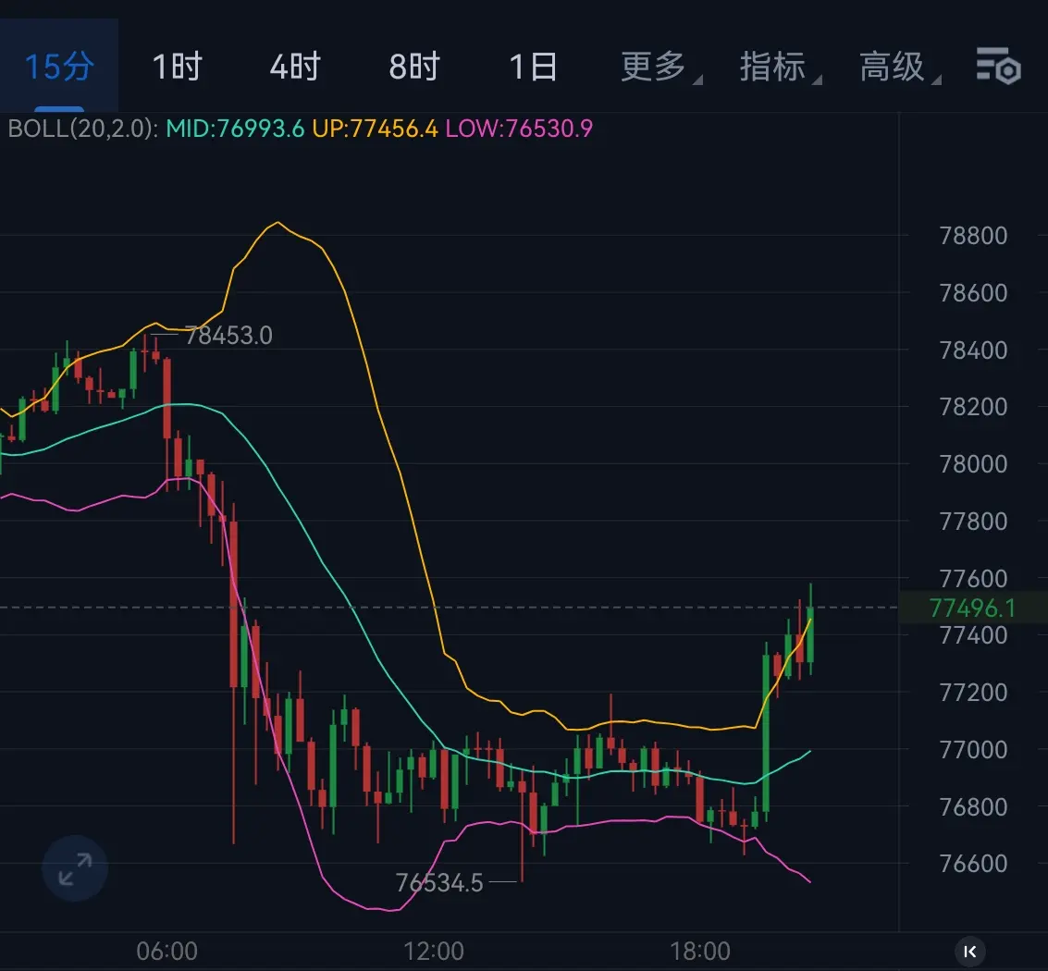Select the 15分 timeframe tab
1048x971 pixels.
click(x=59, y=67)
